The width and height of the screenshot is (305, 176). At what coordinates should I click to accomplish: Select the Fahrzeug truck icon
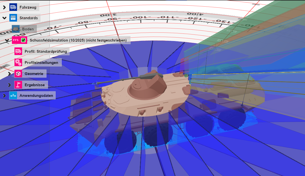[x=14, y=7]
